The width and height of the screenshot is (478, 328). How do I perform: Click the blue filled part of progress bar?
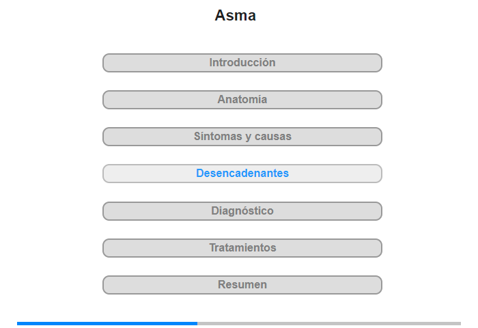click(x=107, y=323)
